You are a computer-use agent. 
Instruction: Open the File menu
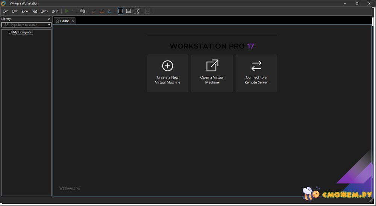point(6,11)
